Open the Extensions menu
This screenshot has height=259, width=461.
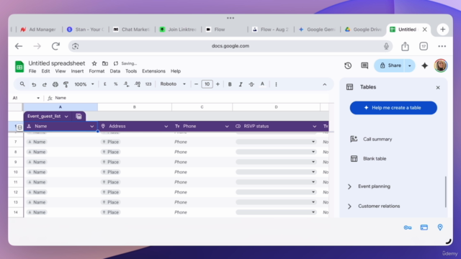point(153,71)
